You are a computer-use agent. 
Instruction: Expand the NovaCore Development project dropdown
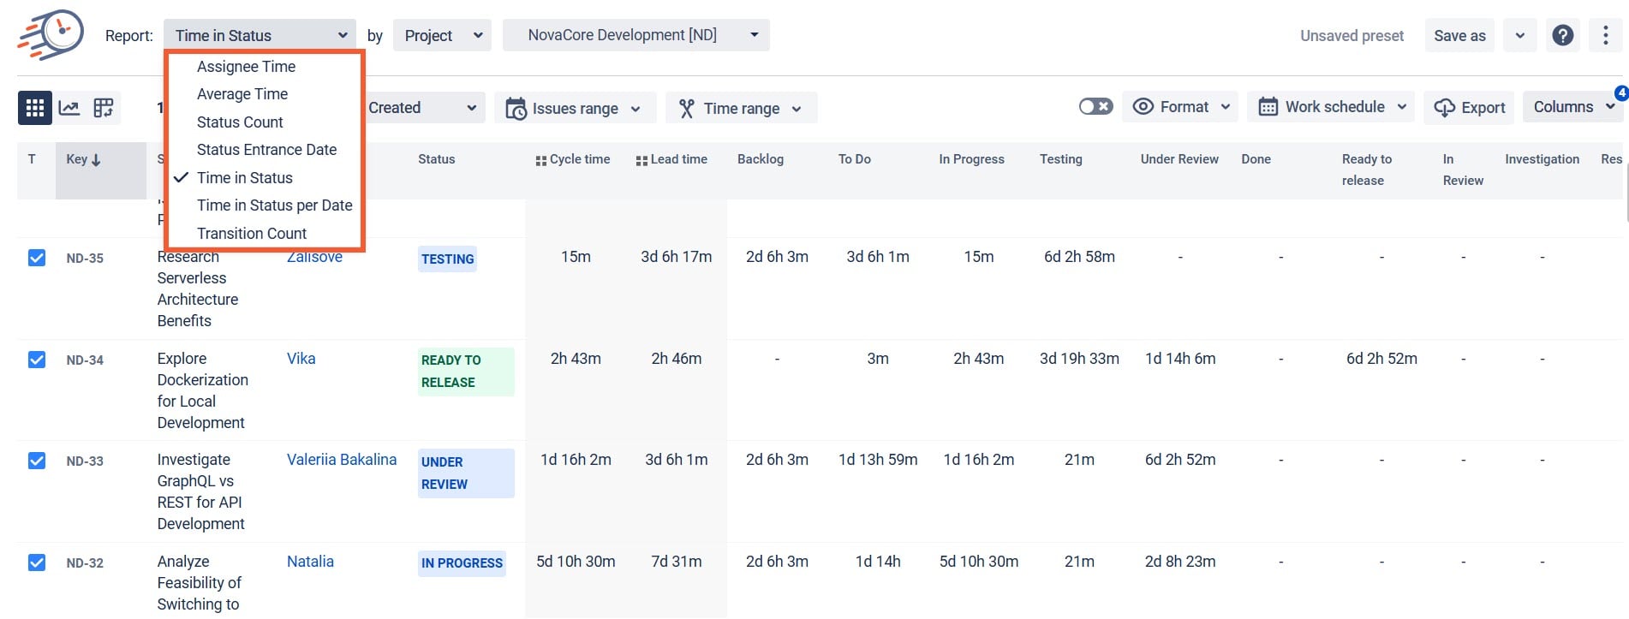pos(636,35)
